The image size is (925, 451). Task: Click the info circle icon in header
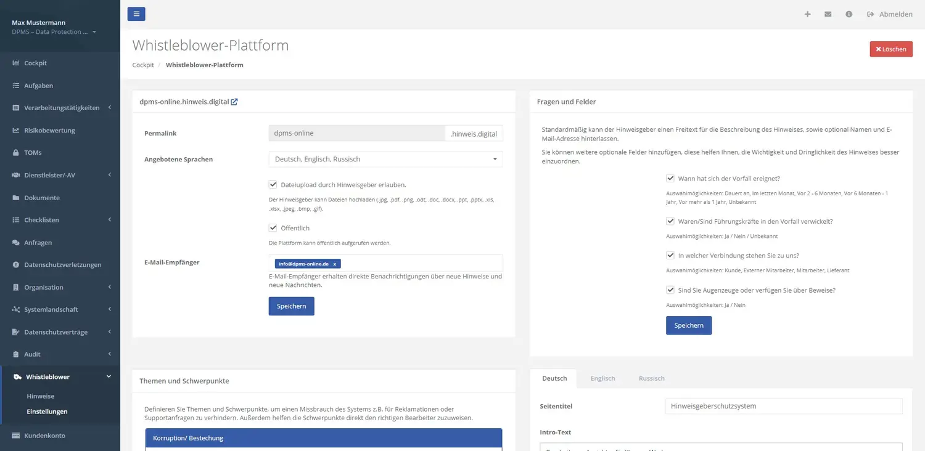tap(849, 14)
